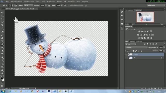
Task: Select the Clone Stamp tool
Action: pos(2,38)
